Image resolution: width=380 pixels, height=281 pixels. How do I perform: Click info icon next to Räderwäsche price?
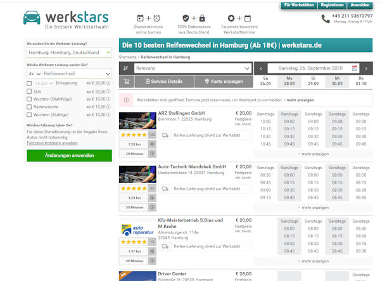click(x=108, y=106)
